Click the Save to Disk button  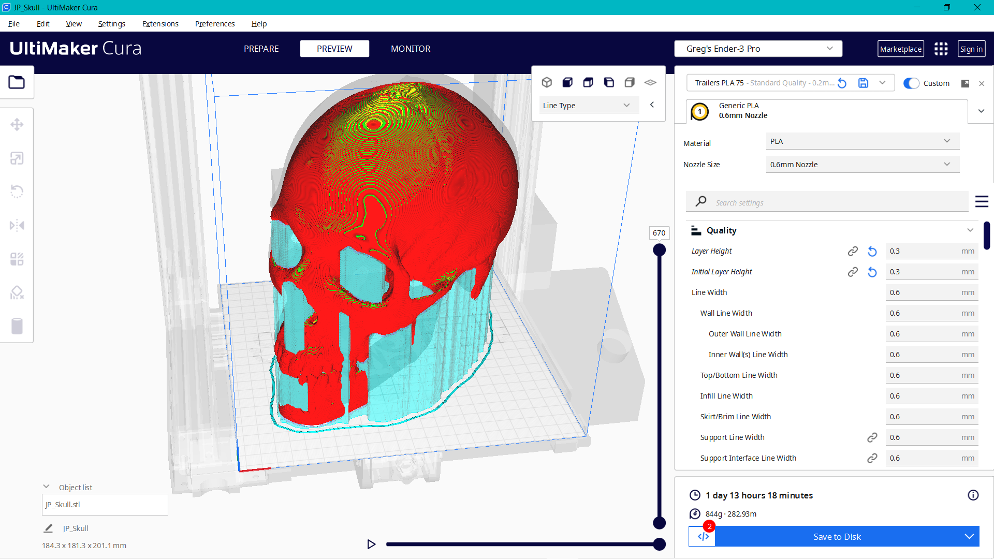click(837, 536)
